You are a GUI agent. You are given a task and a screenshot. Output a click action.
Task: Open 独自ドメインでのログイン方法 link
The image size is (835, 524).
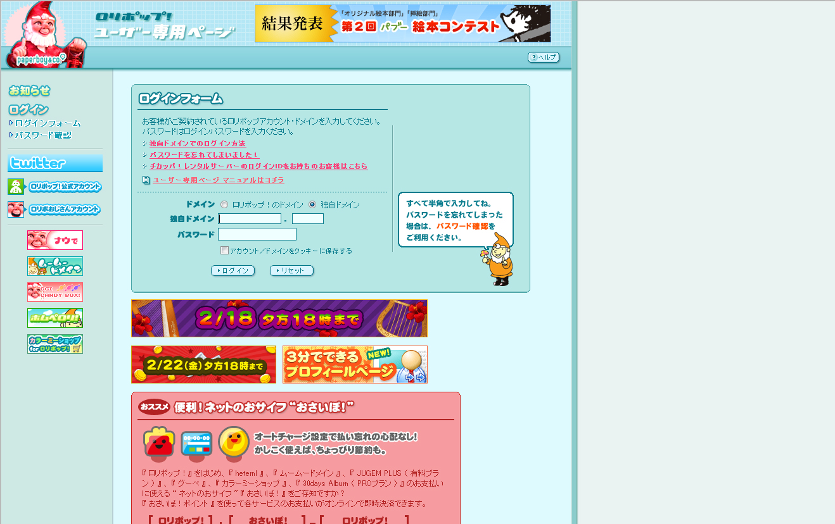[x=198, y=144]
